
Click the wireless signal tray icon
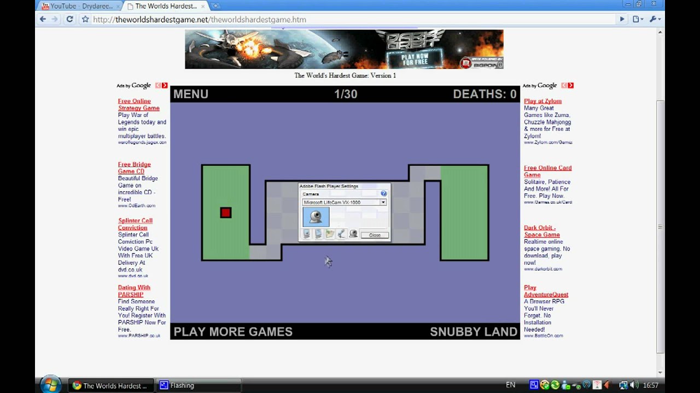pyautogui.click(x=597, y=385)
